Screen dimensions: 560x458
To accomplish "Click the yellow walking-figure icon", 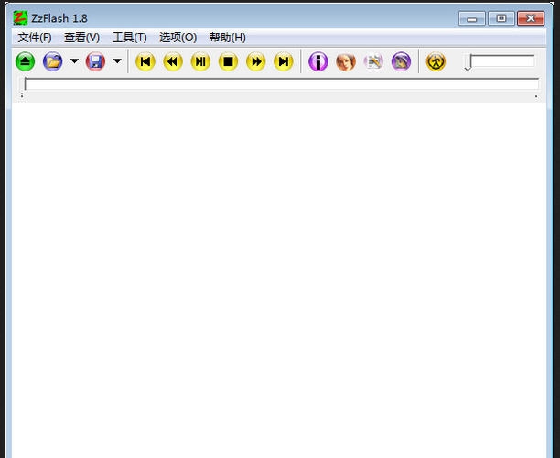I will pos(436,61).
